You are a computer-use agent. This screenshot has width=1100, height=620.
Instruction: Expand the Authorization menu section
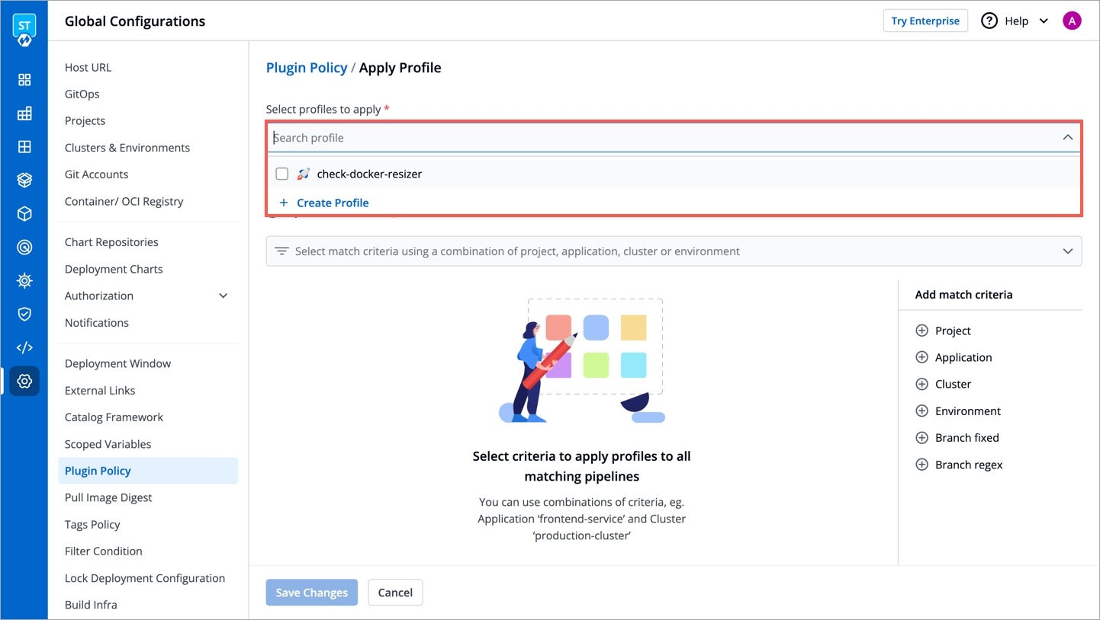[223, 296]
